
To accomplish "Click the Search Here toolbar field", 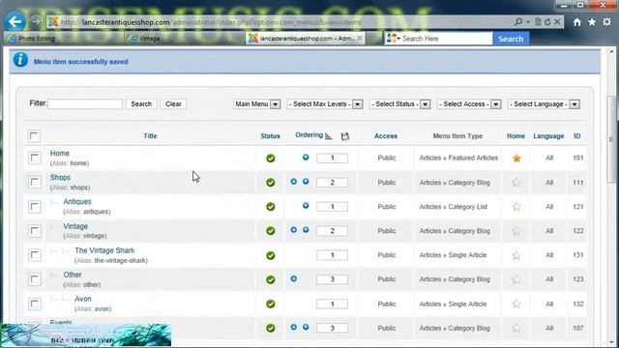I will pyautogui.click(x=446, y=39).
